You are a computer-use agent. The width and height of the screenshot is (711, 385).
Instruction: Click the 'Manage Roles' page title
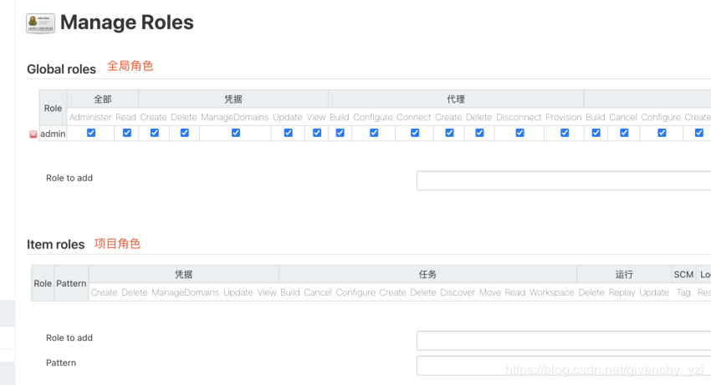point(127,23)
